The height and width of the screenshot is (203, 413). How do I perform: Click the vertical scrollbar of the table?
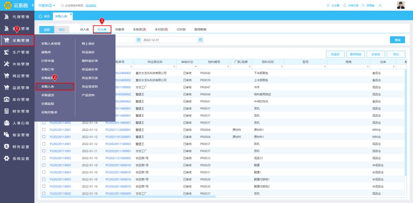(x=405, y=124)
